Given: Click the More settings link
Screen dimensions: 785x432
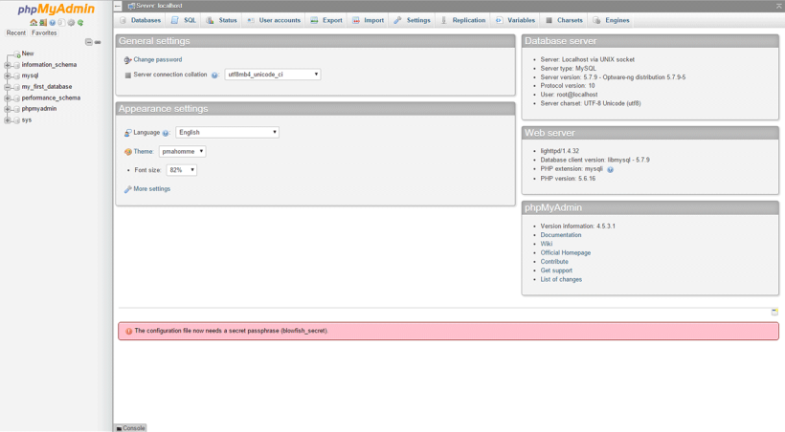Looking at the screenshot, I should pyautogui.click(x=151, y=189).
